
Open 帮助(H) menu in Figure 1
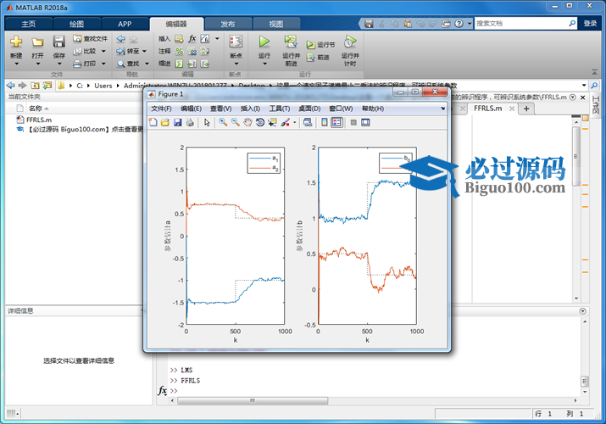click(373, 109)
